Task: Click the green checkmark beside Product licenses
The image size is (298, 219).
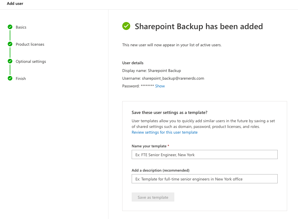Action: click(10, 44)
